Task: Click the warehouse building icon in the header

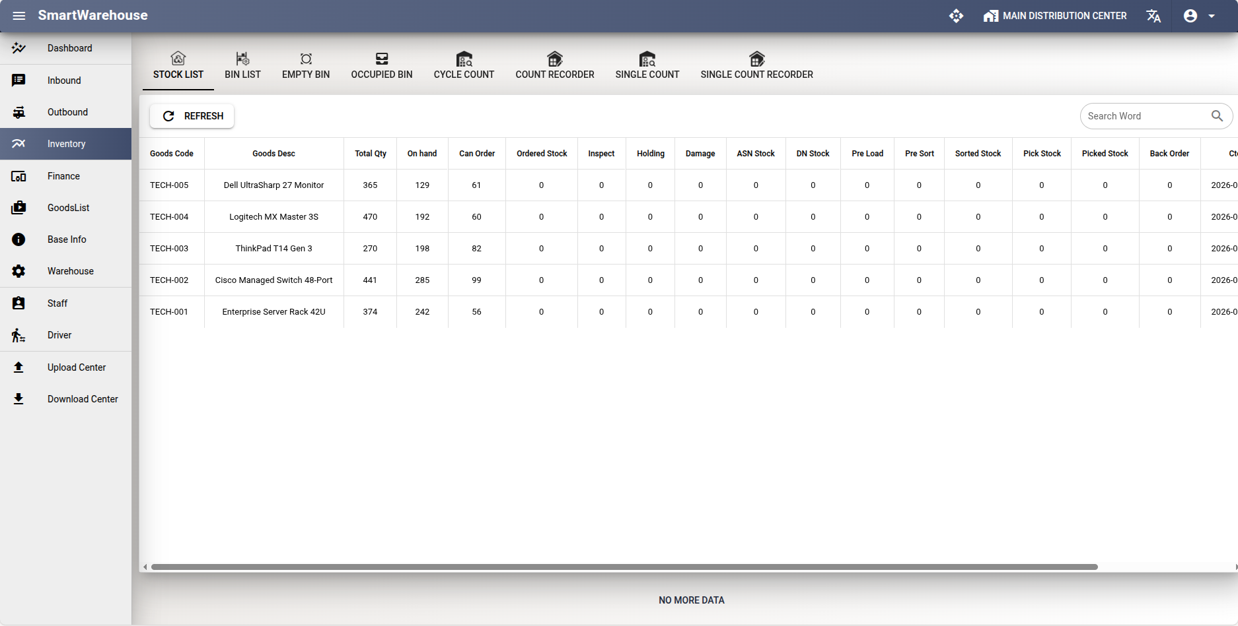Action: coord(990,15)
